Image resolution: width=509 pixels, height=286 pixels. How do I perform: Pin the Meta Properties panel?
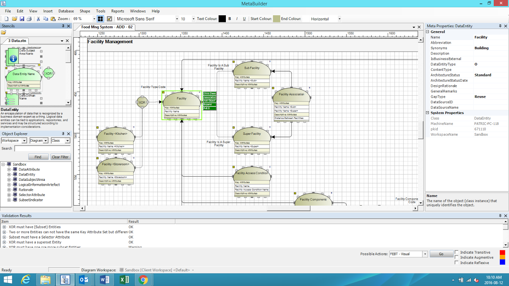pyautogui.click(x=500, y=26)
